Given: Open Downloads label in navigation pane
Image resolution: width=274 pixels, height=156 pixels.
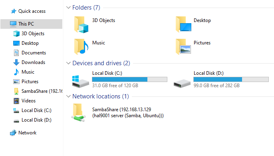Looking at the screenshot, I should click(x=34, y=62).
